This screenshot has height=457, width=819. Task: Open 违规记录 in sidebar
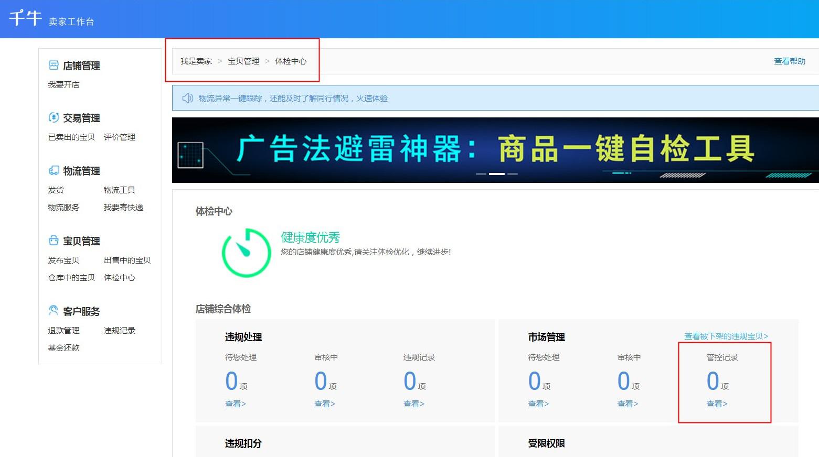tap(120, 330)
